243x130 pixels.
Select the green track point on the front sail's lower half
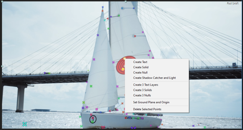91,86
